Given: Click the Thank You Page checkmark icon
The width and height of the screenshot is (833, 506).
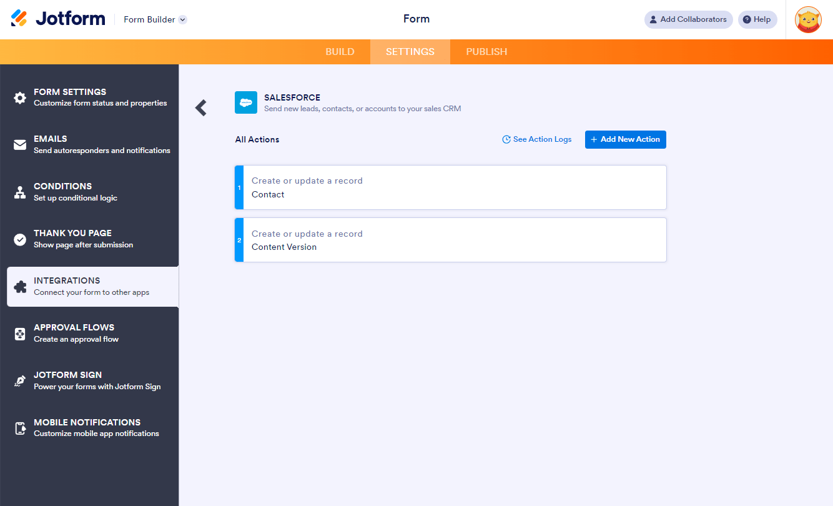Looking at the screenshot, I should (20, 239).
